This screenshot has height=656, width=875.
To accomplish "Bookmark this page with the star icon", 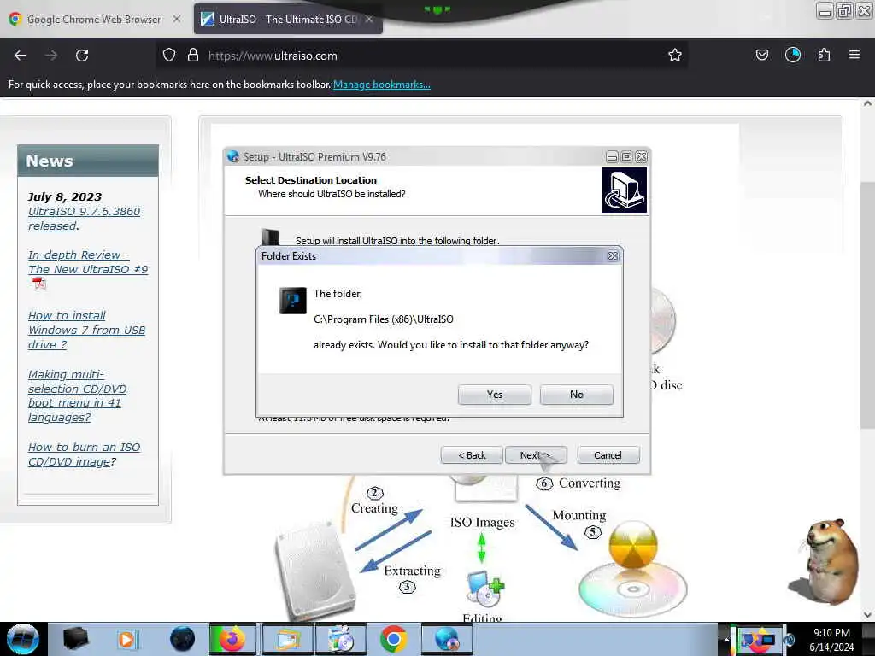I will coord(675,55).
